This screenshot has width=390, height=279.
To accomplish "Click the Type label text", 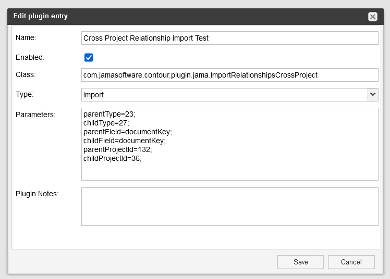I will (x=26, y=94).
